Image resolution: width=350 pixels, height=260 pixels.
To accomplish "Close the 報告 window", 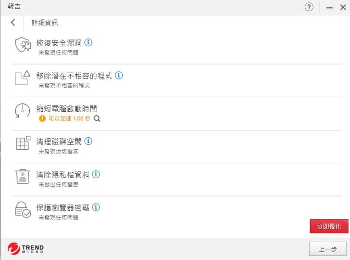I will 343,7.
